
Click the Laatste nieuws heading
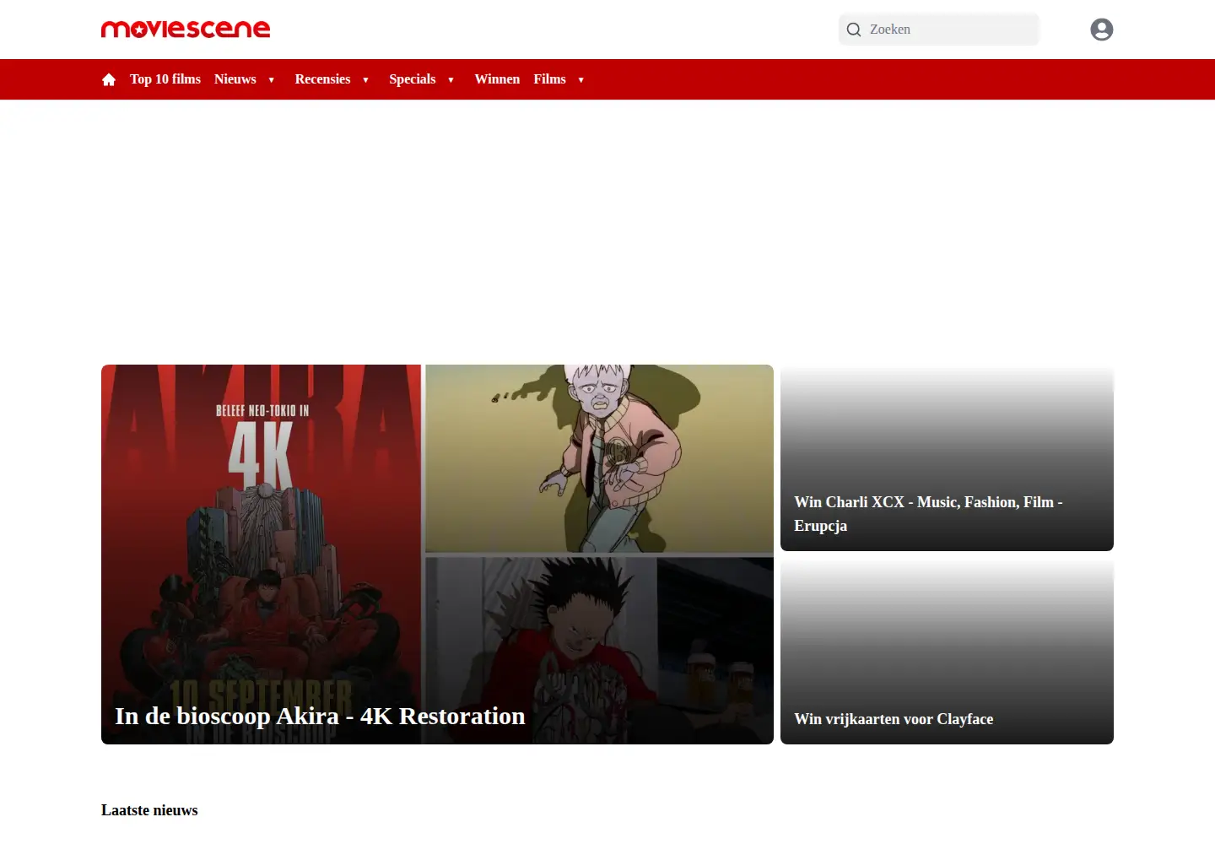(149, 810)
